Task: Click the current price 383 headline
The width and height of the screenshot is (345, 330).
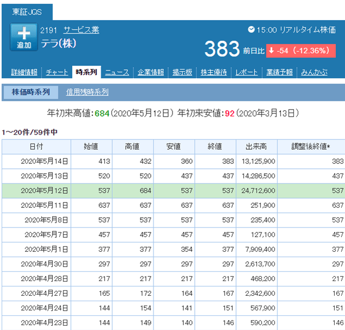Action: coord(222,49)
